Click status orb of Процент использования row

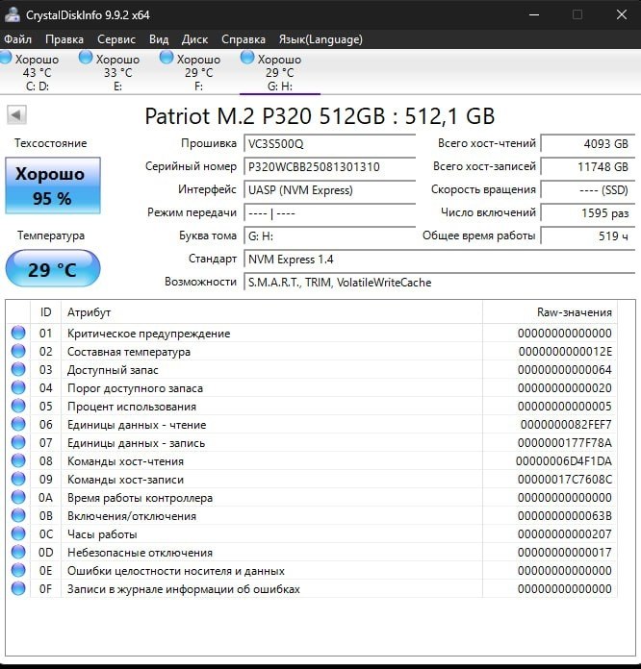18,406
